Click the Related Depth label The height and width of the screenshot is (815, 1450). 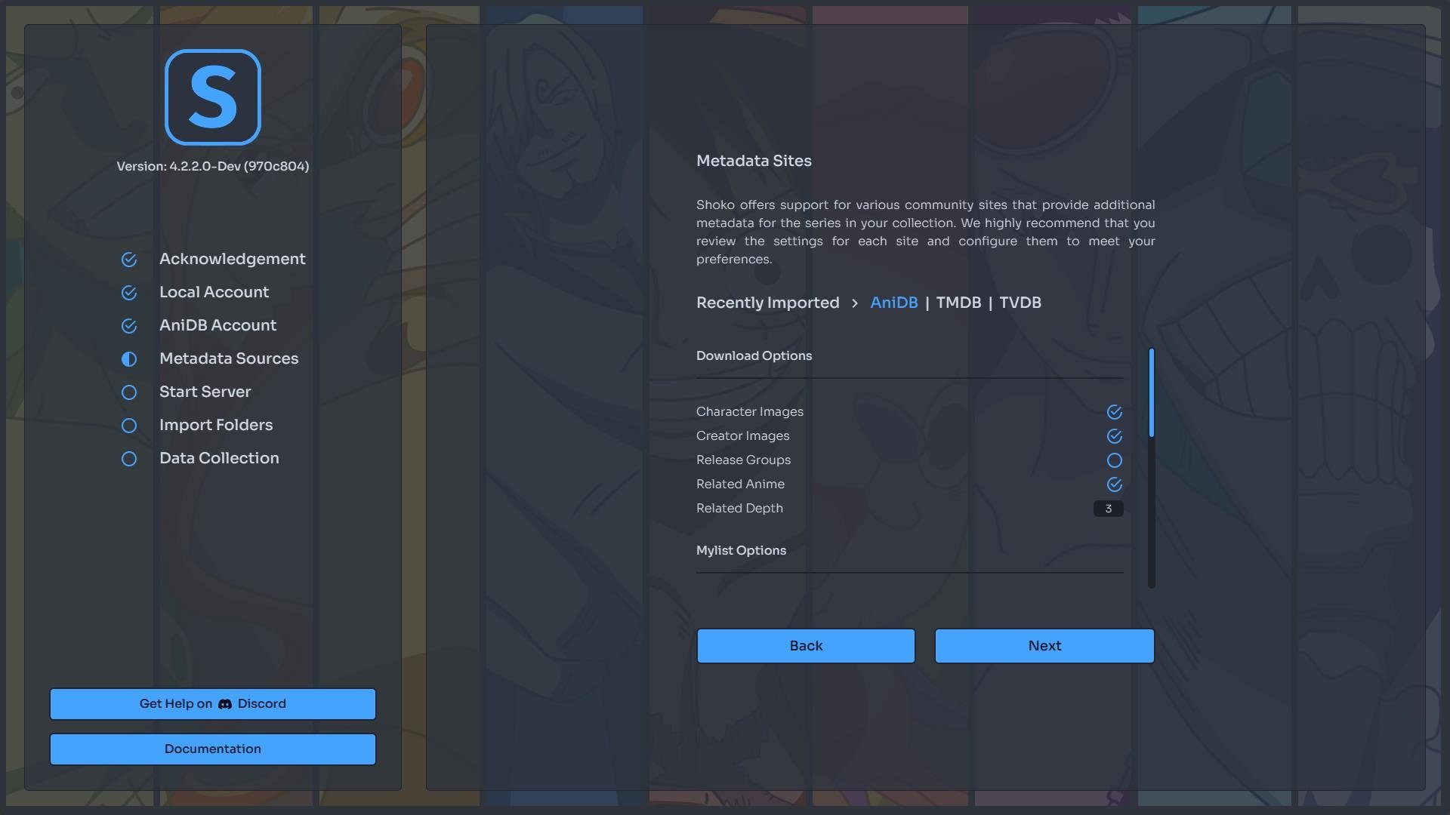(x=739, y=508)
